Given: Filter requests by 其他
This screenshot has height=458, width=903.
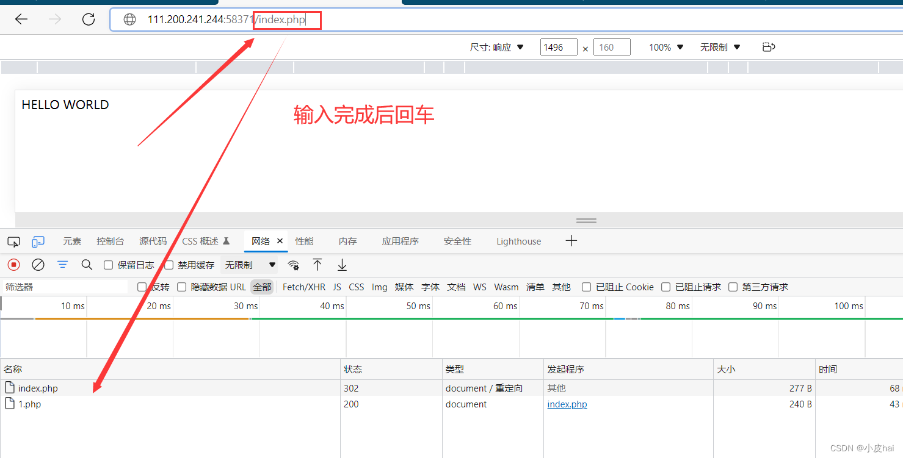Looking at the screenshot, I should (x=561, y=287).
